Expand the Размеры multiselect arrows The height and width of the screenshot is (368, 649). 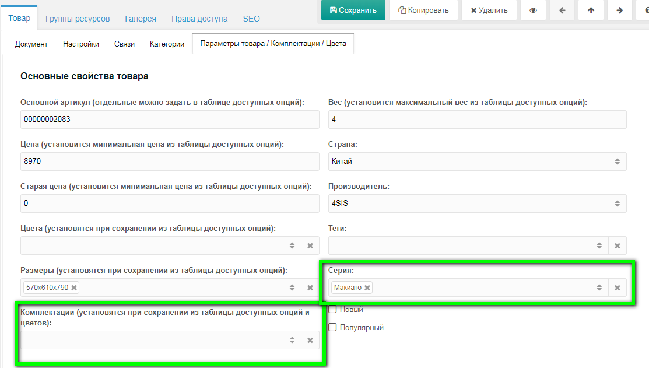(x=292, y=288)
